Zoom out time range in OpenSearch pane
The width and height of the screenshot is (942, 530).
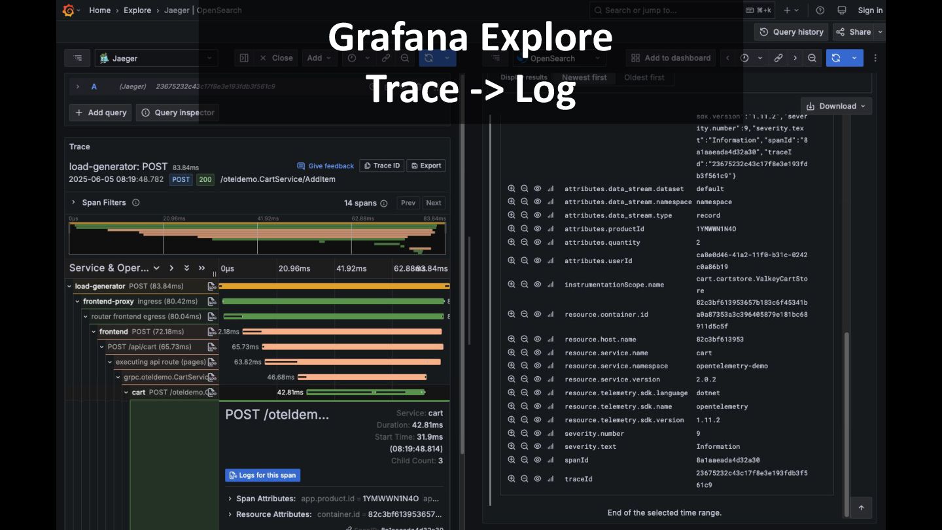[812, 58]
